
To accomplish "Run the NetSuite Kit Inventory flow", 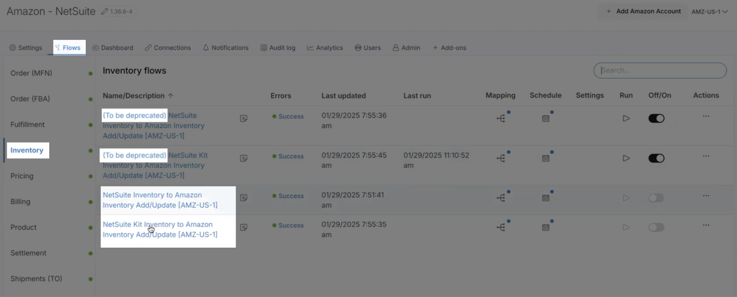I will 626,227.
